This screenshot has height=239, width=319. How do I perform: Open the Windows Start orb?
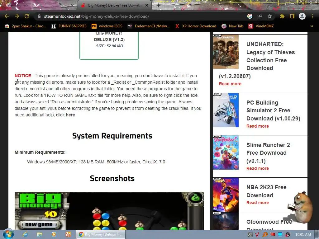(x=8, y=234)
